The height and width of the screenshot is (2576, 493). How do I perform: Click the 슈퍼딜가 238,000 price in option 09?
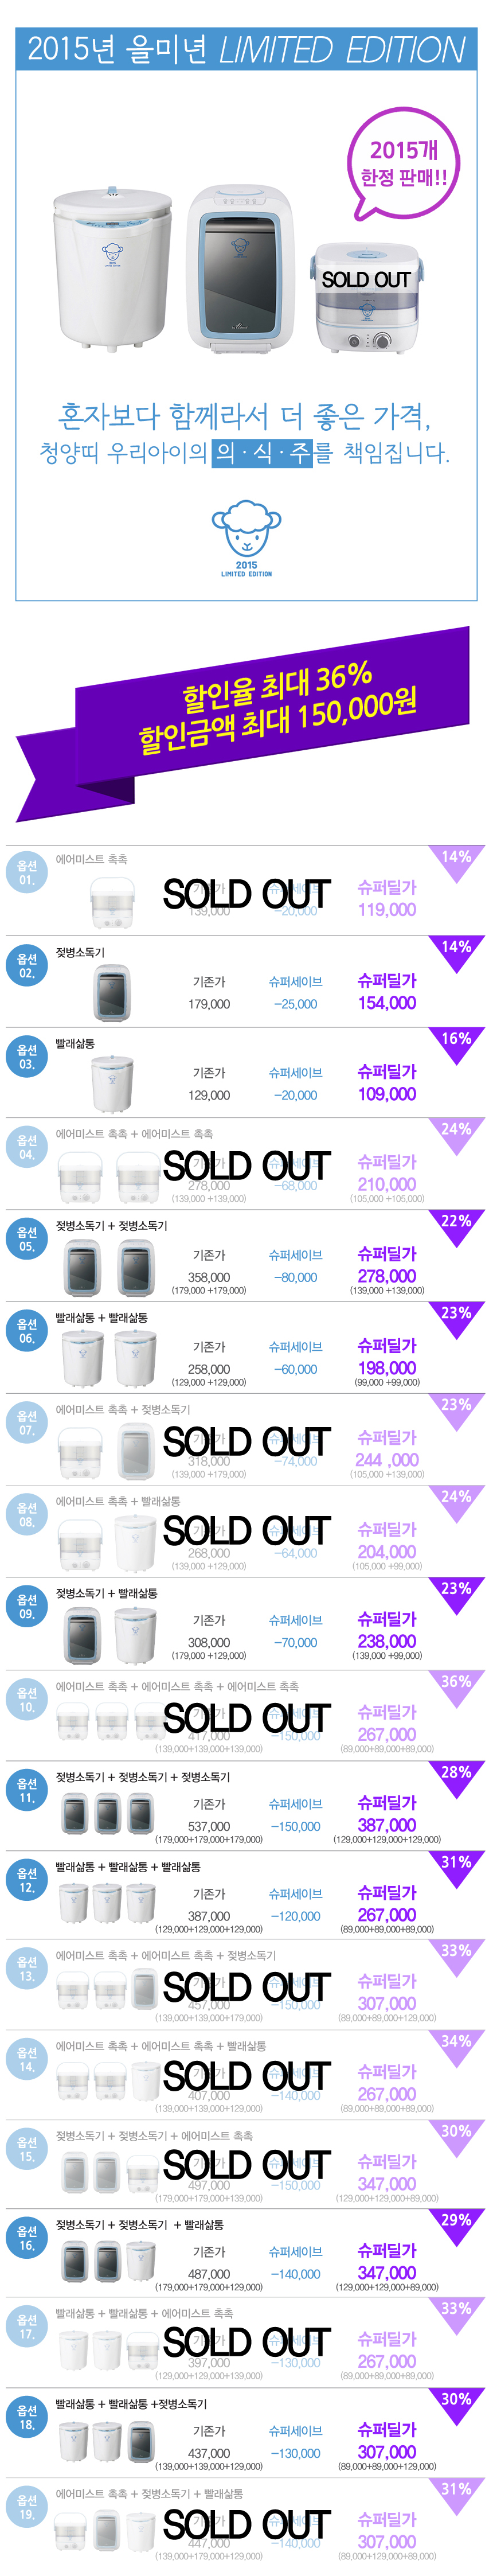pos(386,1632)
